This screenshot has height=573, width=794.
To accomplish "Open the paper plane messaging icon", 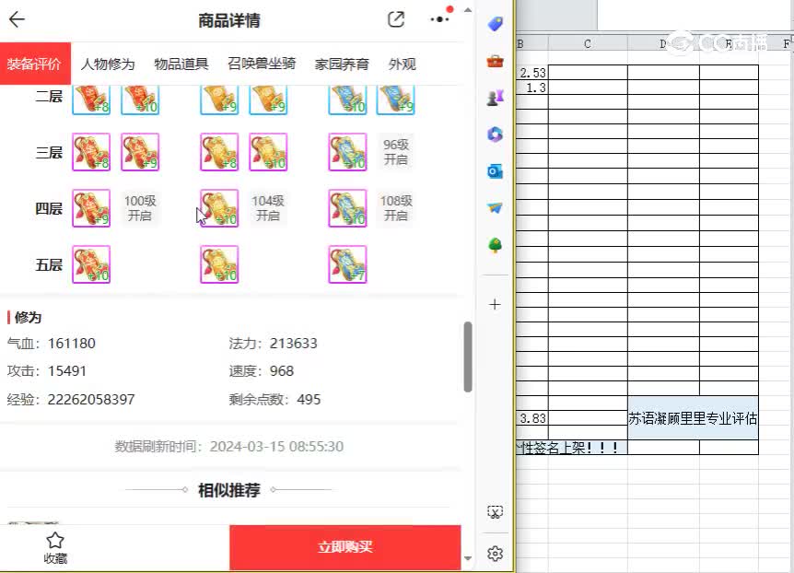I will 495,207.
